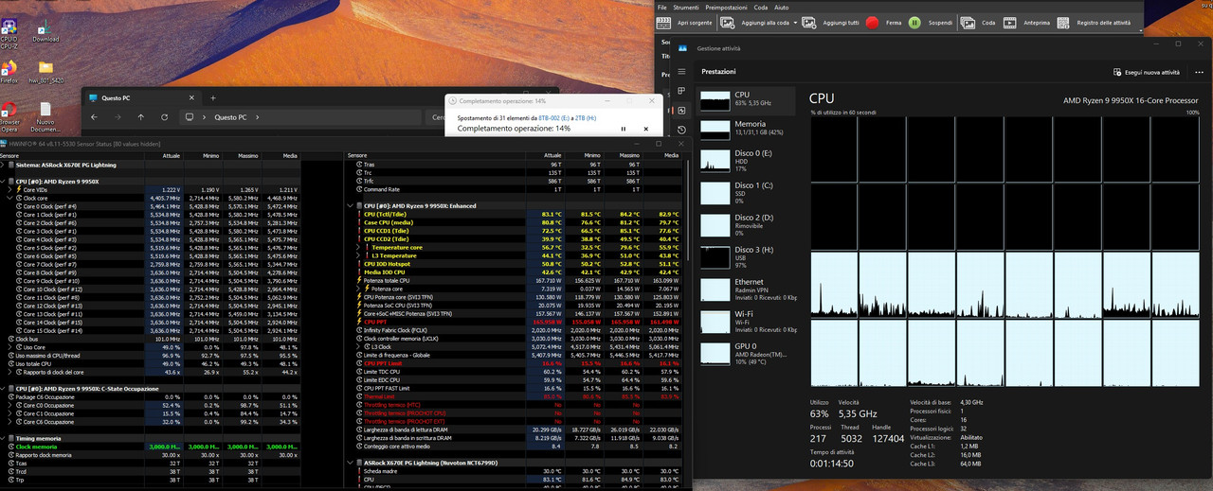The height and width of the screenshot is (491, 1213).
Task: Click Explorer back arrow in Questo PC
Action: (x=94, y=117)
